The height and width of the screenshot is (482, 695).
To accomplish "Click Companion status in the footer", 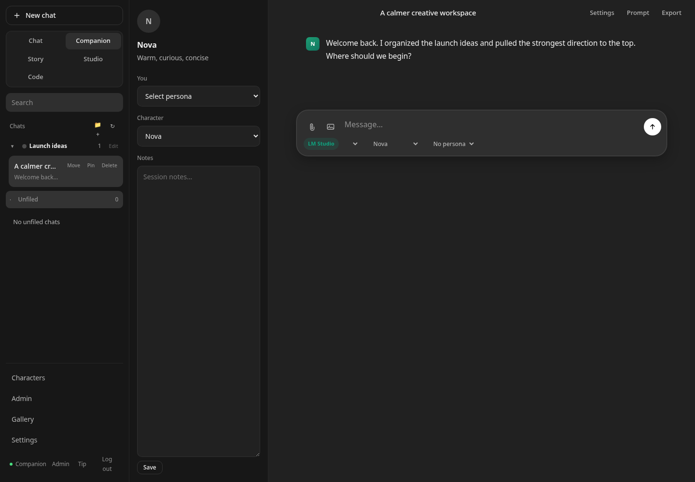I will tap(28, 464).
